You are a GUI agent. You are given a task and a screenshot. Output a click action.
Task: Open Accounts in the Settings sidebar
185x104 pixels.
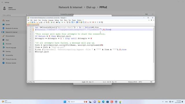click(x=8, y=44)
